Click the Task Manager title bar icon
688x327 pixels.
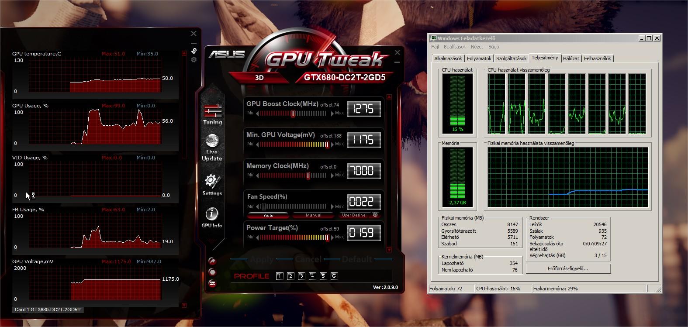(433, 38)
